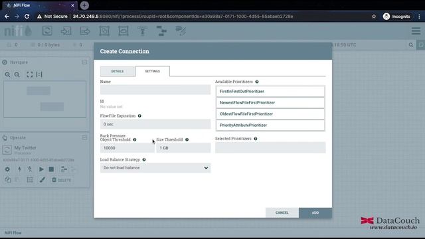This screenshot has height=239, width=425.
Task: Switch to the Details tab
Action: pyautogui.click(x=118, y=71)
